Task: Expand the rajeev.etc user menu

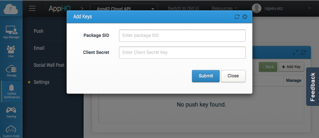Action: click(309, 8)
